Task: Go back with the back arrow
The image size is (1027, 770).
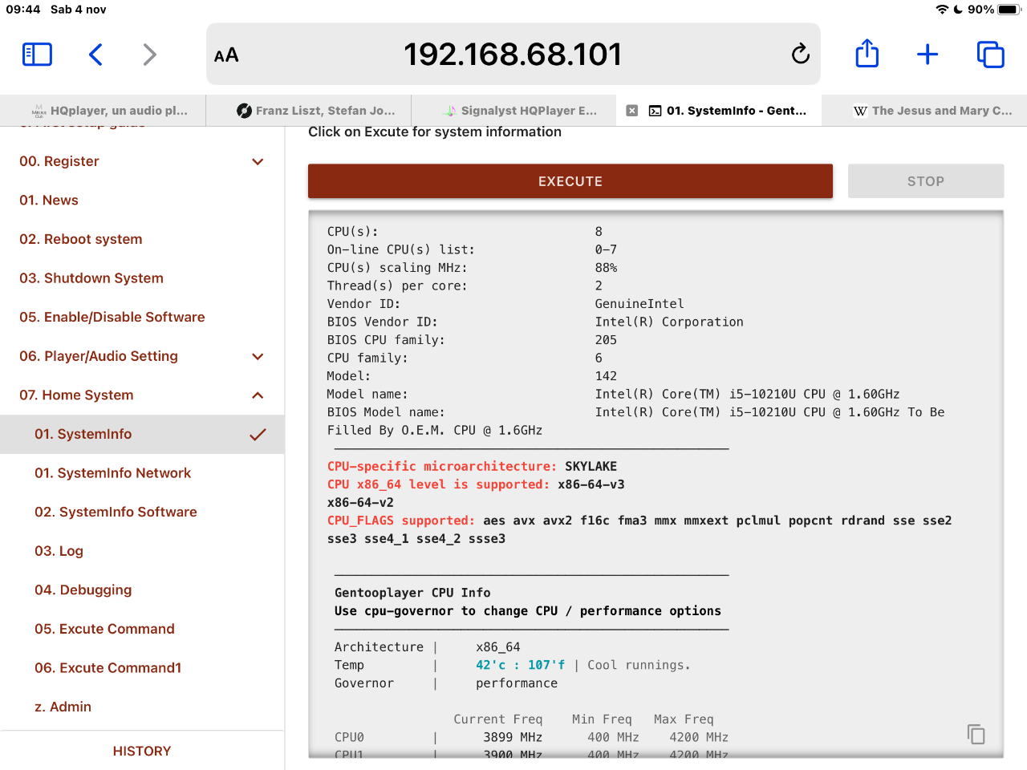Action: tap(95, 55)
